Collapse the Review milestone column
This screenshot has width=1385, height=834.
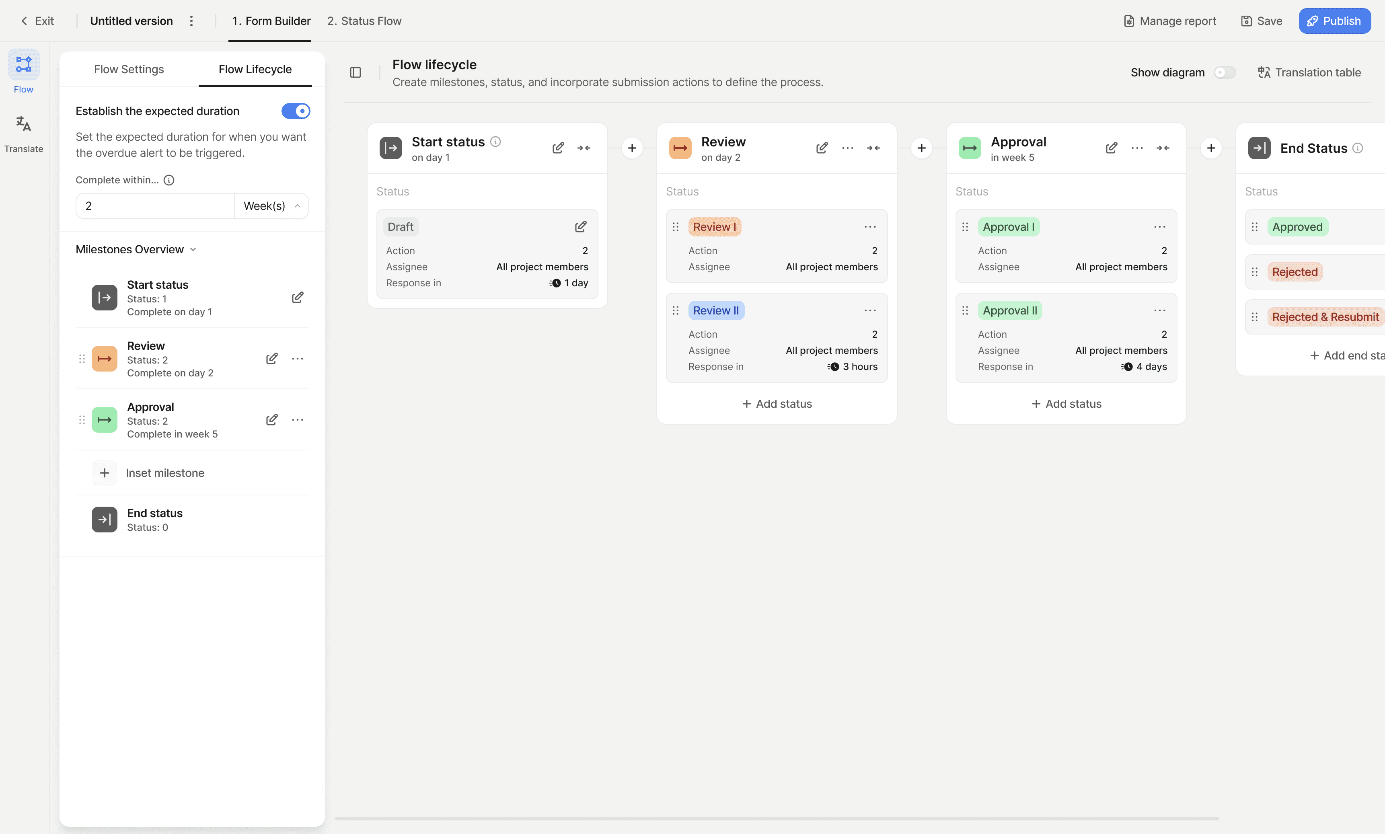(873, 148)
